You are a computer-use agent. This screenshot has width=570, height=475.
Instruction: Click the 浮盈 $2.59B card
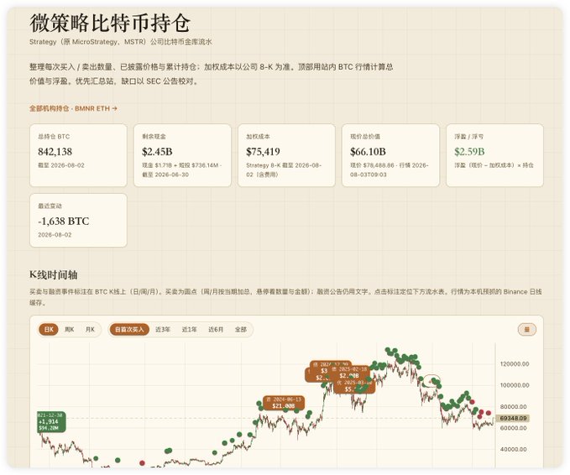(x=494, y=155)
